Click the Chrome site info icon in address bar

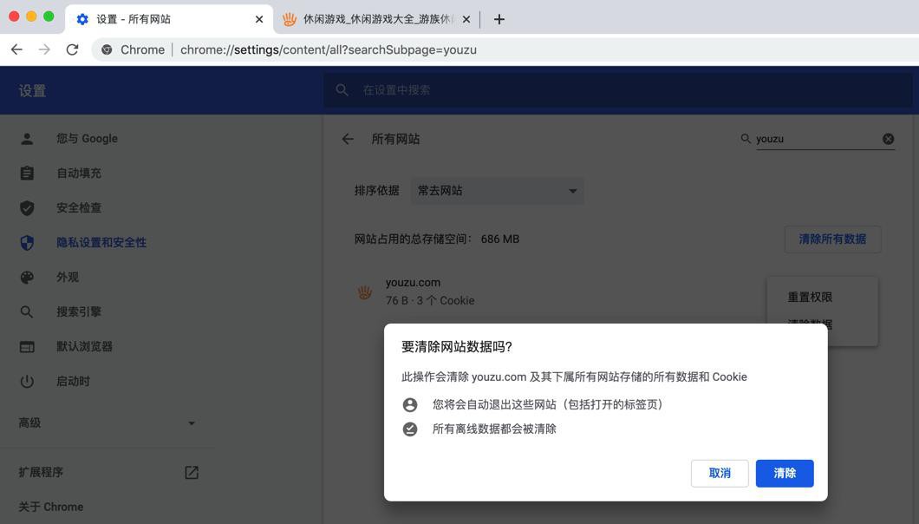107,49
